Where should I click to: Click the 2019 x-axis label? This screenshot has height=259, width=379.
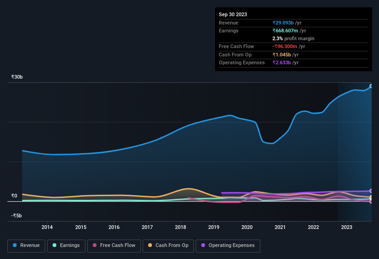click(214, 227)
